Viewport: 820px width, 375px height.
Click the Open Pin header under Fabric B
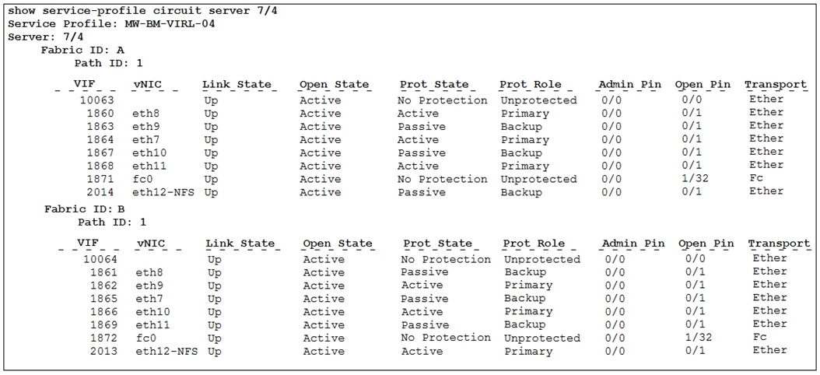pos(706,244)
